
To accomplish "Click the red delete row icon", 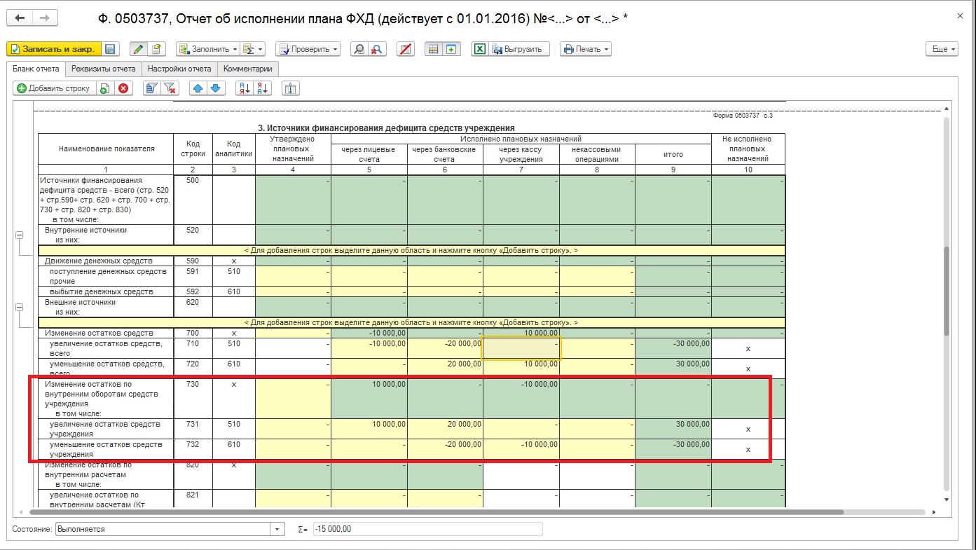I will 123,88.
